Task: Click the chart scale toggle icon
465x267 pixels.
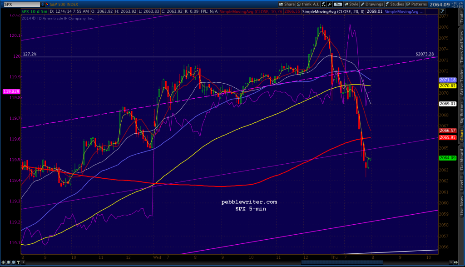Action: coord(442,11)
